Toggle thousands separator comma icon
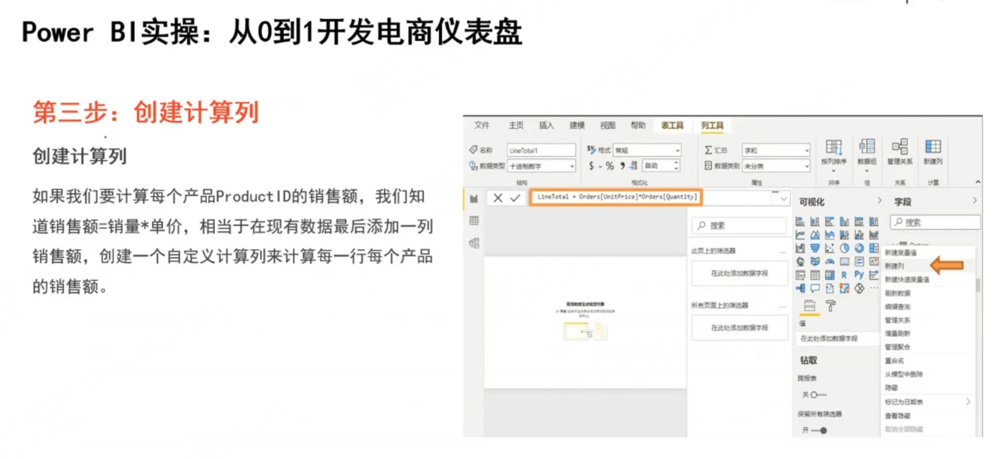Screen dimensions: 995x459 coord(622,166)
